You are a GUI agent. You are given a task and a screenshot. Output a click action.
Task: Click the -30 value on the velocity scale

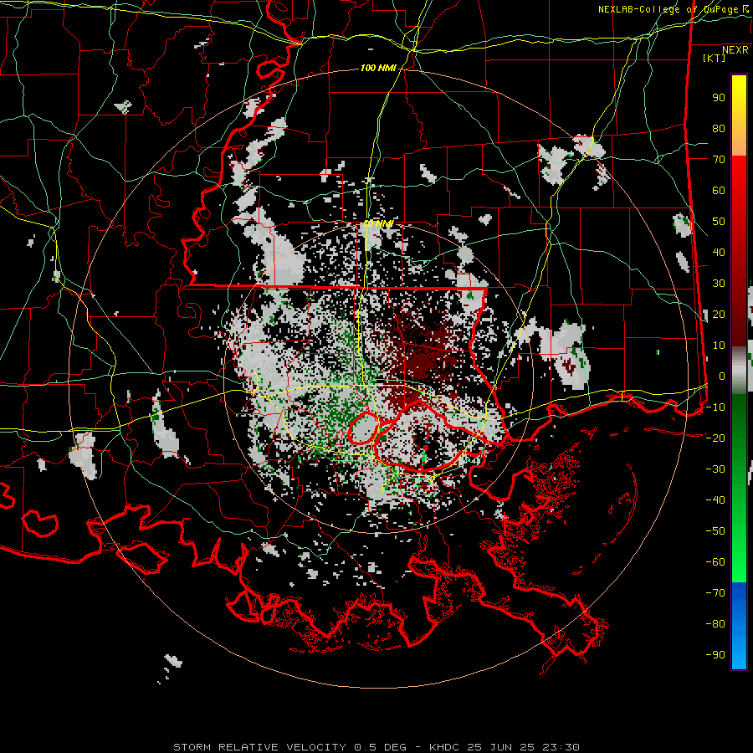click(715, 469)
